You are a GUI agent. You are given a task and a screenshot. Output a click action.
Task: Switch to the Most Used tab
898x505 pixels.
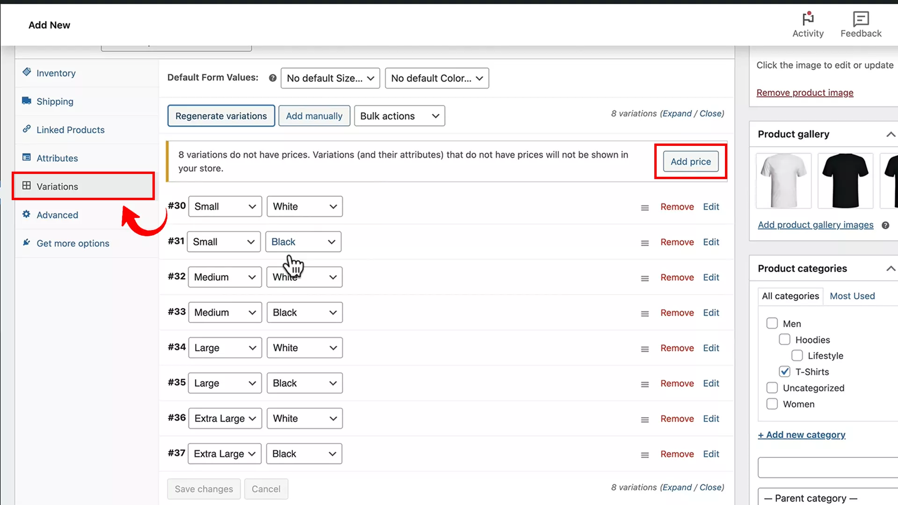tap(852, 296)
